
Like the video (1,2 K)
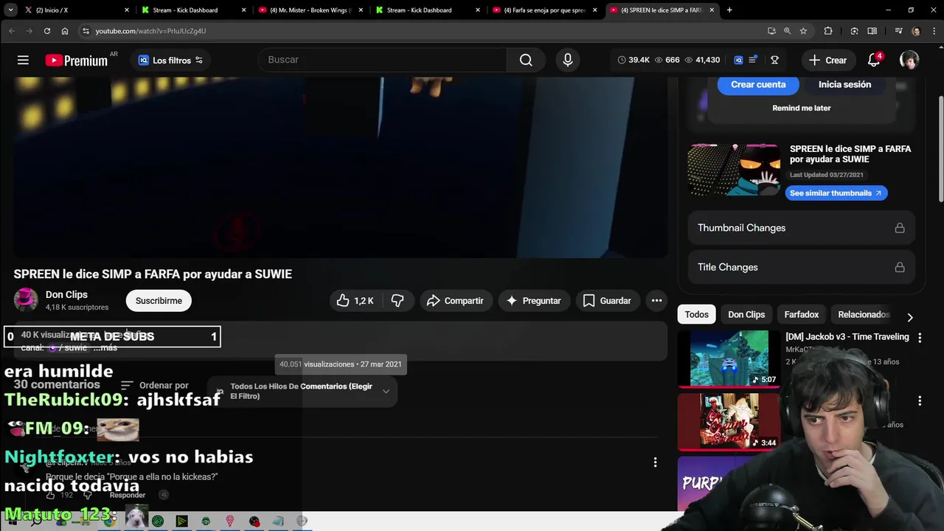(355, 301)
